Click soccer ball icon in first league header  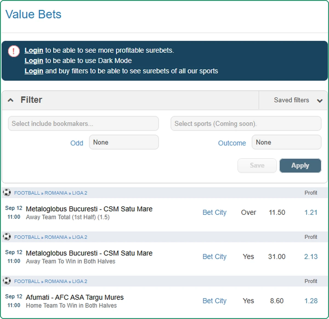click(x=7, y=192)
